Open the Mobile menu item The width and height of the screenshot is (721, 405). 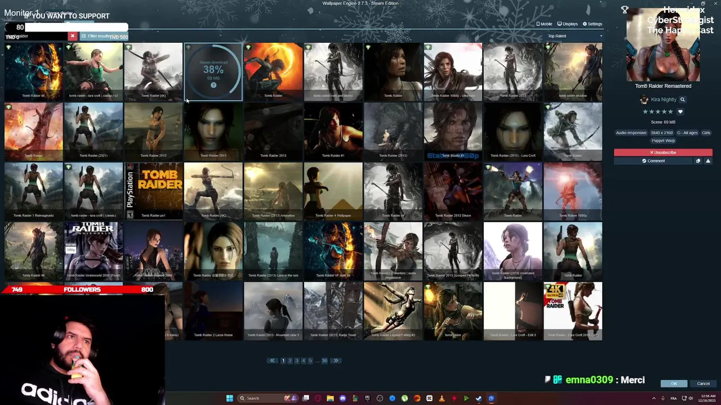[544, 24]
